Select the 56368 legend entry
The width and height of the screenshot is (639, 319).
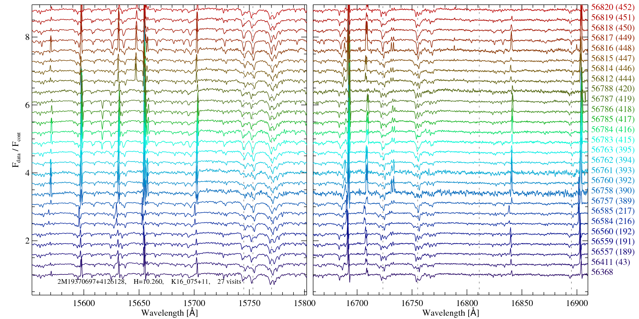[602, 272]
